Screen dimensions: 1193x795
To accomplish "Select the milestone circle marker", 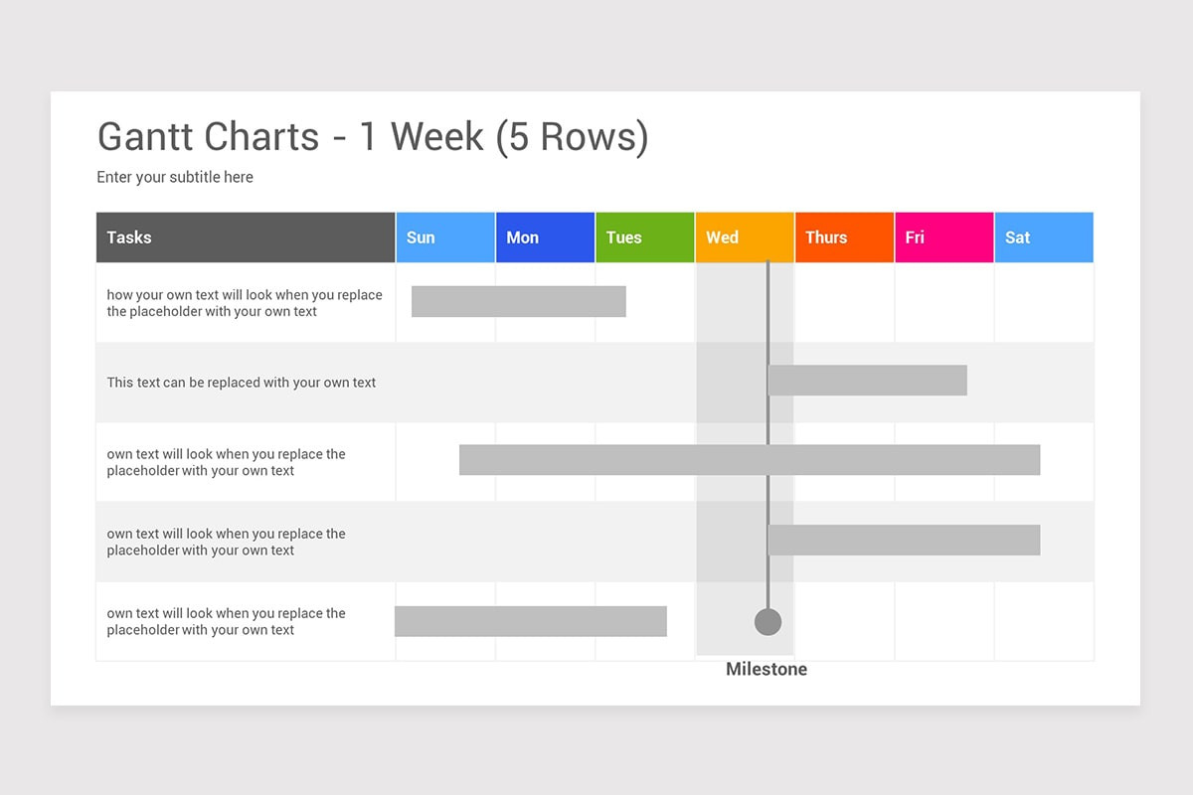I will (x=767, y=622).
